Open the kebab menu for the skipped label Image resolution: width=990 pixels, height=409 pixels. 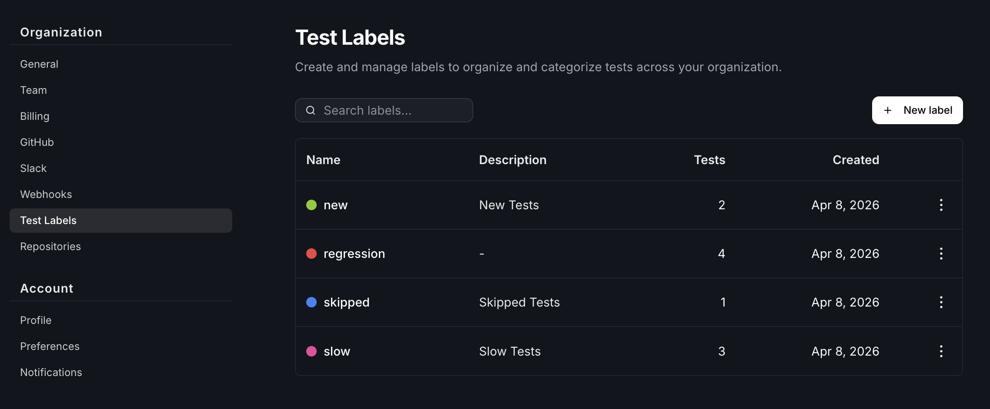coord(941,302)
